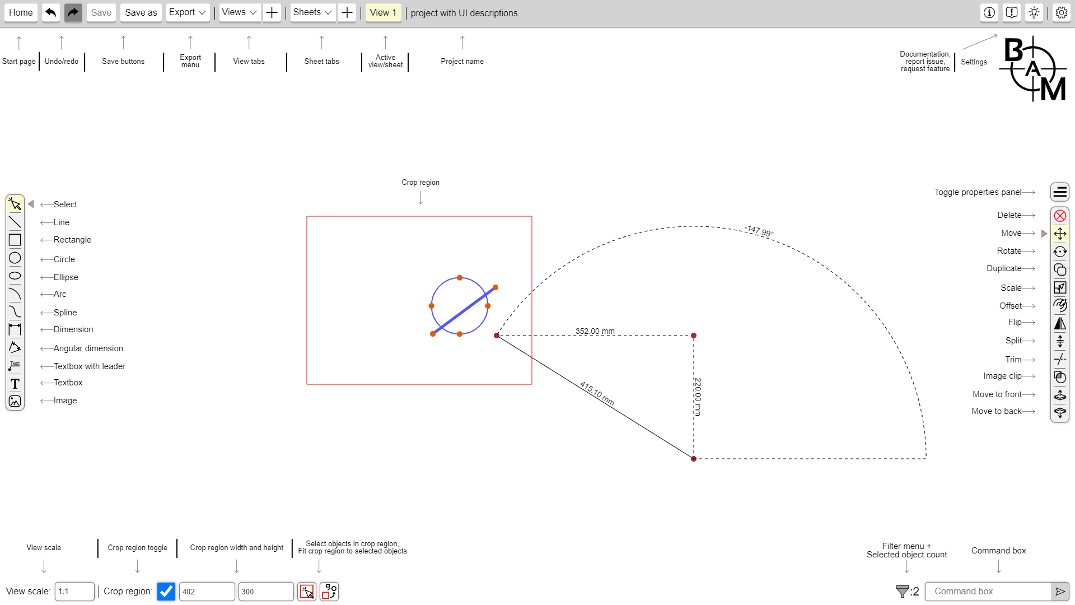Viewport: 1075px width, 605px height.
Task: Select the Line drawing tool
Action: pyautogui.click(x=15, y=222)
